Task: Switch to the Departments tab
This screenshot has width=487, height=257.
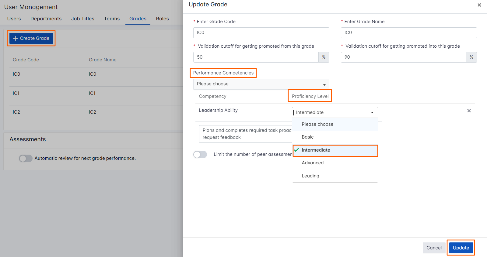Action: click(46, 19)
